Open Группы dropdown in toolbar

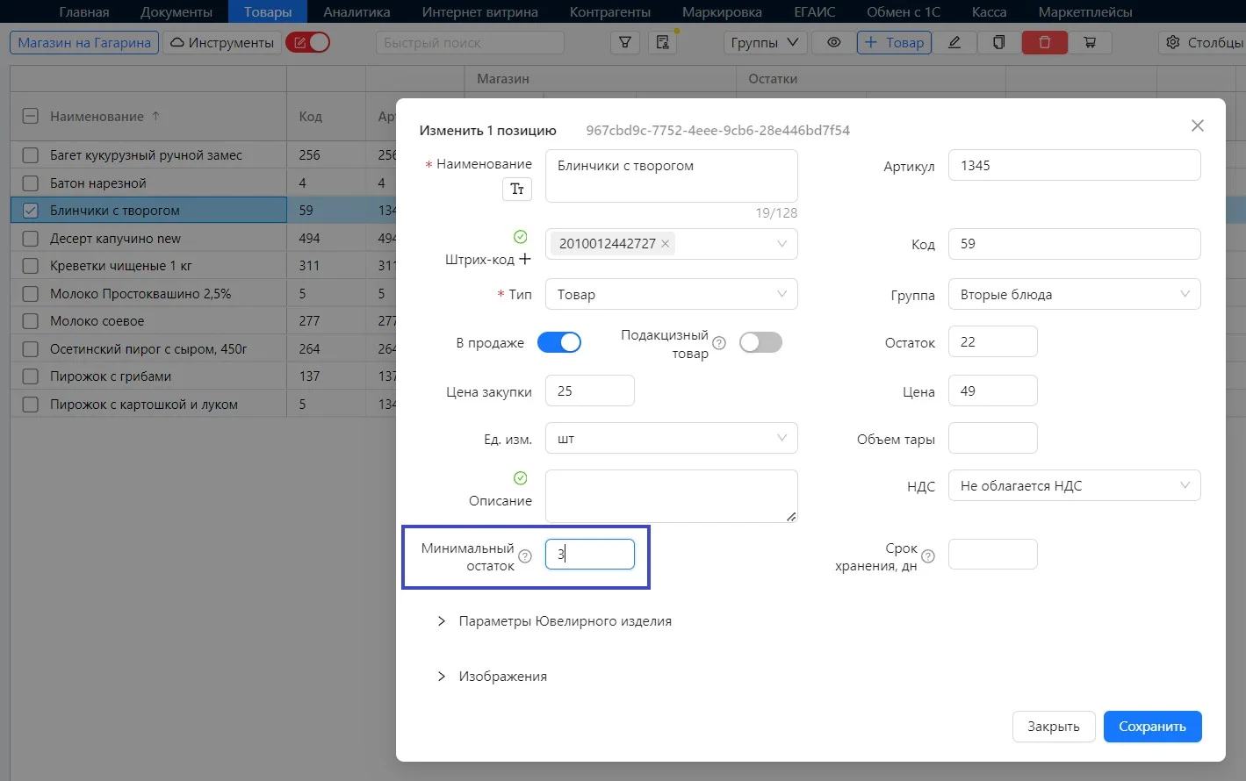[x=765, y=42]
